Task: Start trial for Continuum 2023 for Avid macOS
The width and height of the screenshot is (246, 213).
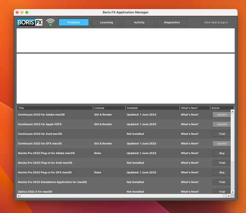Action: pyautogui.click(x=221, y=134)
